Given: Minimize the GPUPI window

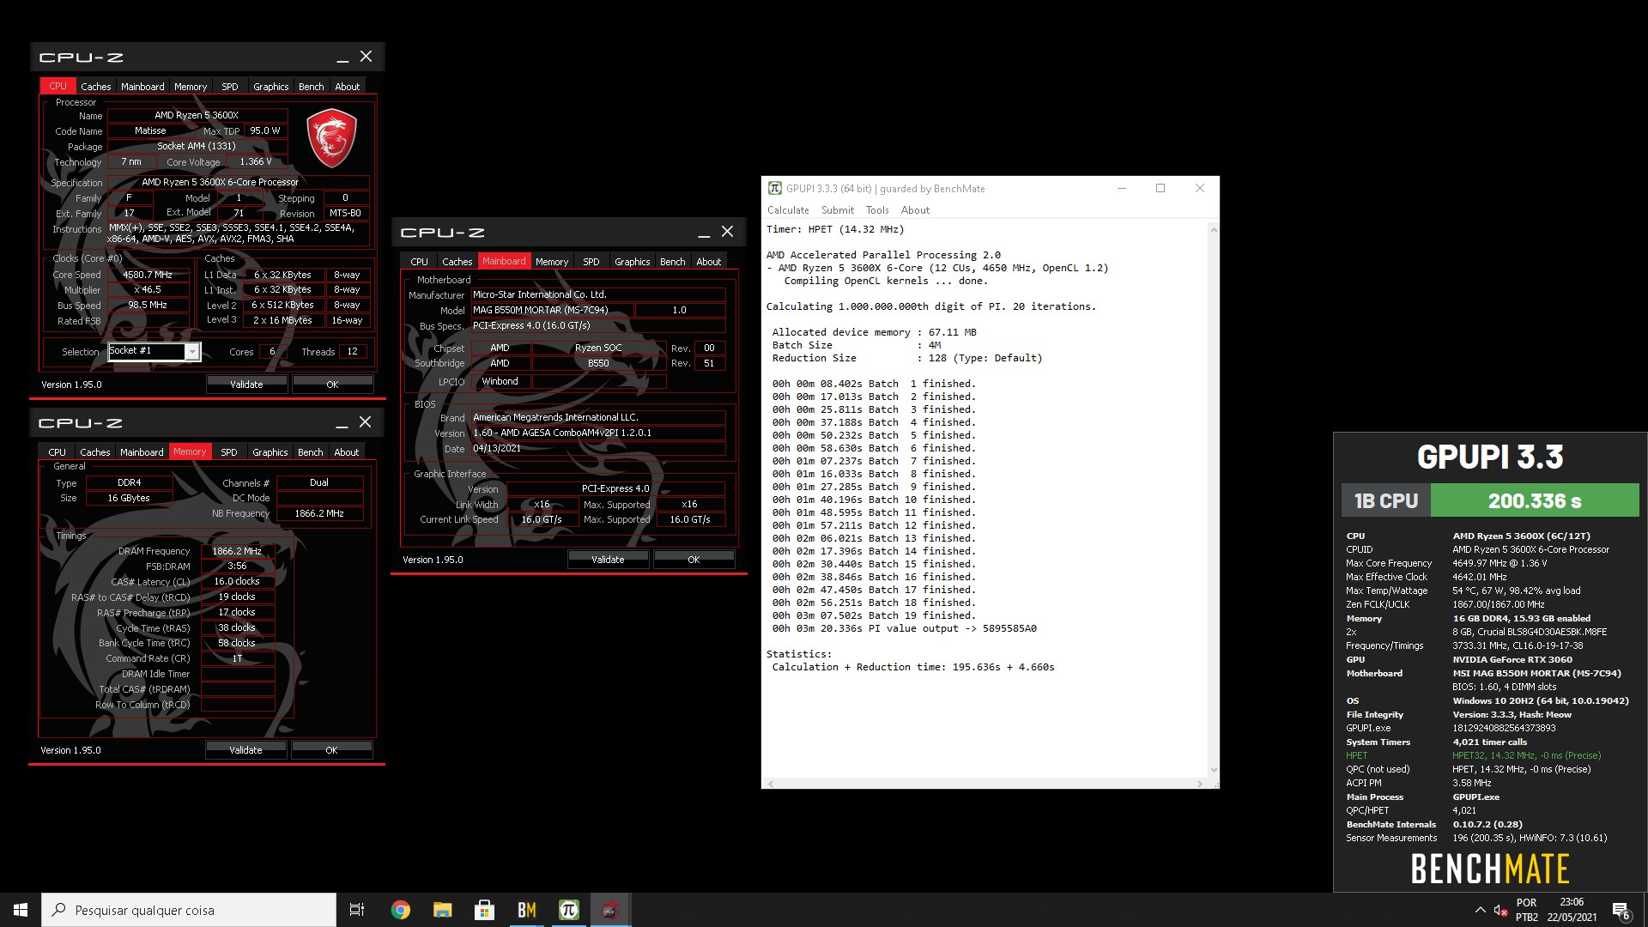Looking at the screenshot, I should click(1121, 188).
